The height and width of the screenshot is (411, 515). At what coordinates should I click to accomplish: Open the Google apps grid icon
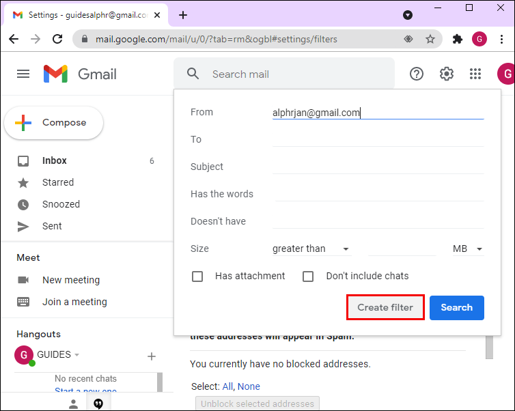(x=475, y=74)
